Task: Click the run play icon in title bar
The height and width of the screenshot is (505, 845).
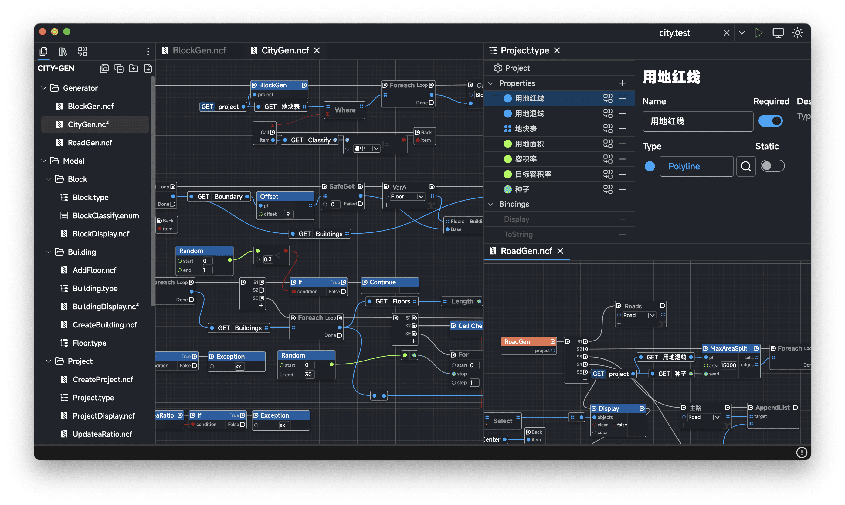Action: pos(758,33)
